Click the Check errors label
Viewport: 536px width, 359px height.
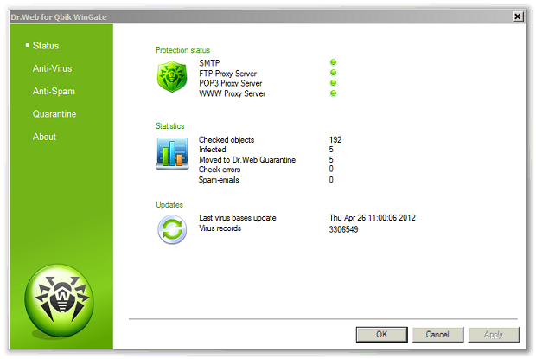pos(220,170)
